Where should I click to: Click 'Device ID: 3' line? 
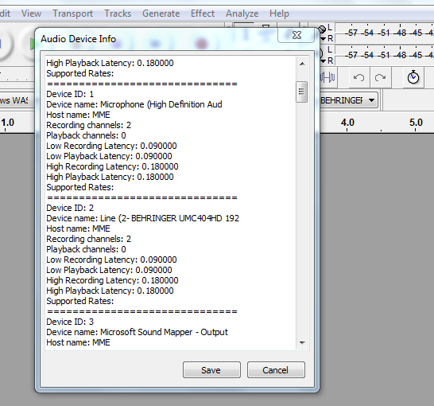coord(70,322)
